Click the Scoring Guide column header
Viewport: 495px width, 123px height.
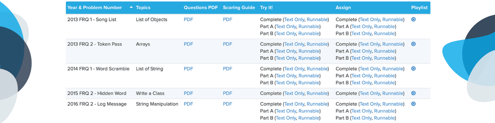(x=239, y=7)
